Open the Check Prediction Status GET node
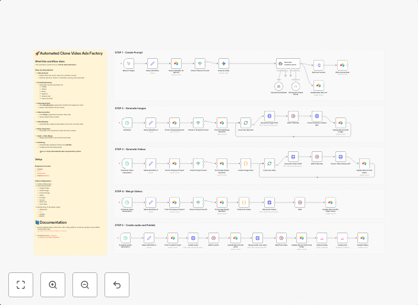This screenshot has height=305, width=418. [x=316, y=116]
